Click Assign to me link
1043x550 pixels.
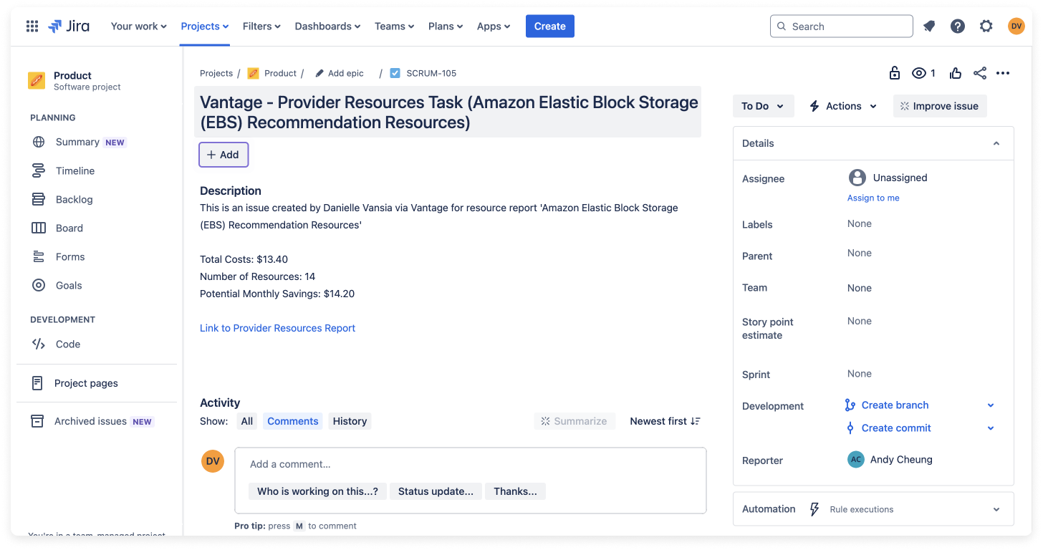tap(873, 198)
